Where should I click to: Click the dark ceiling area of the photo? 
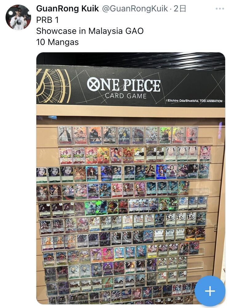(131, 59)
